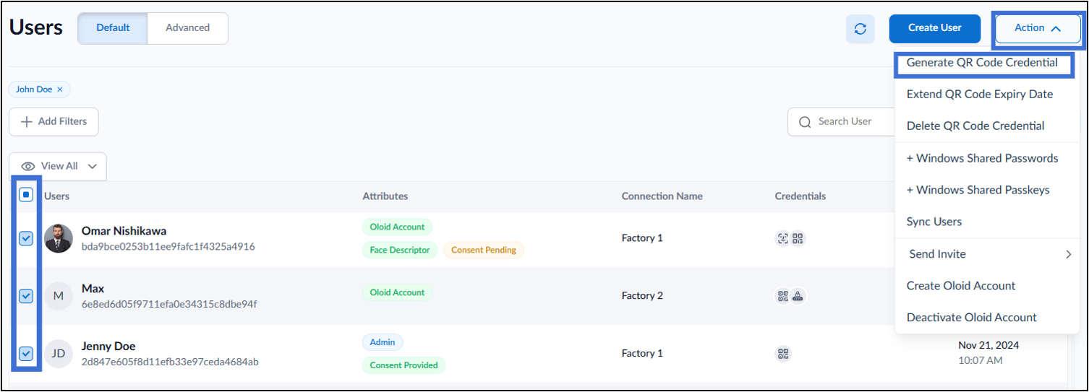This screenshot has width=1089, height=392.
Task: Toggle the select-all checkbox in header
Action: 26,195
